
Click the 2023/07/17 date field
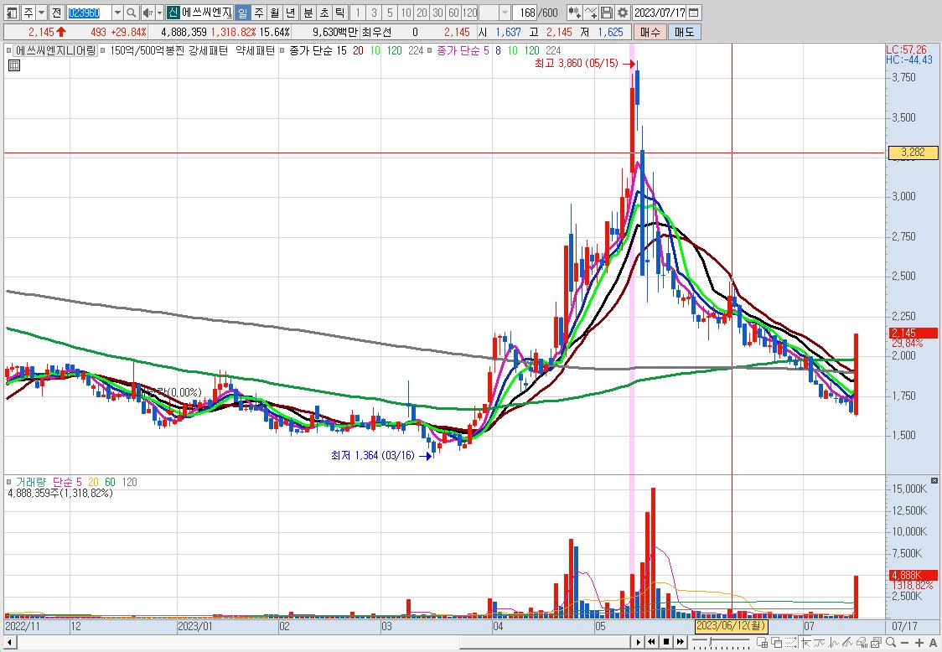[x=660, y=13]
